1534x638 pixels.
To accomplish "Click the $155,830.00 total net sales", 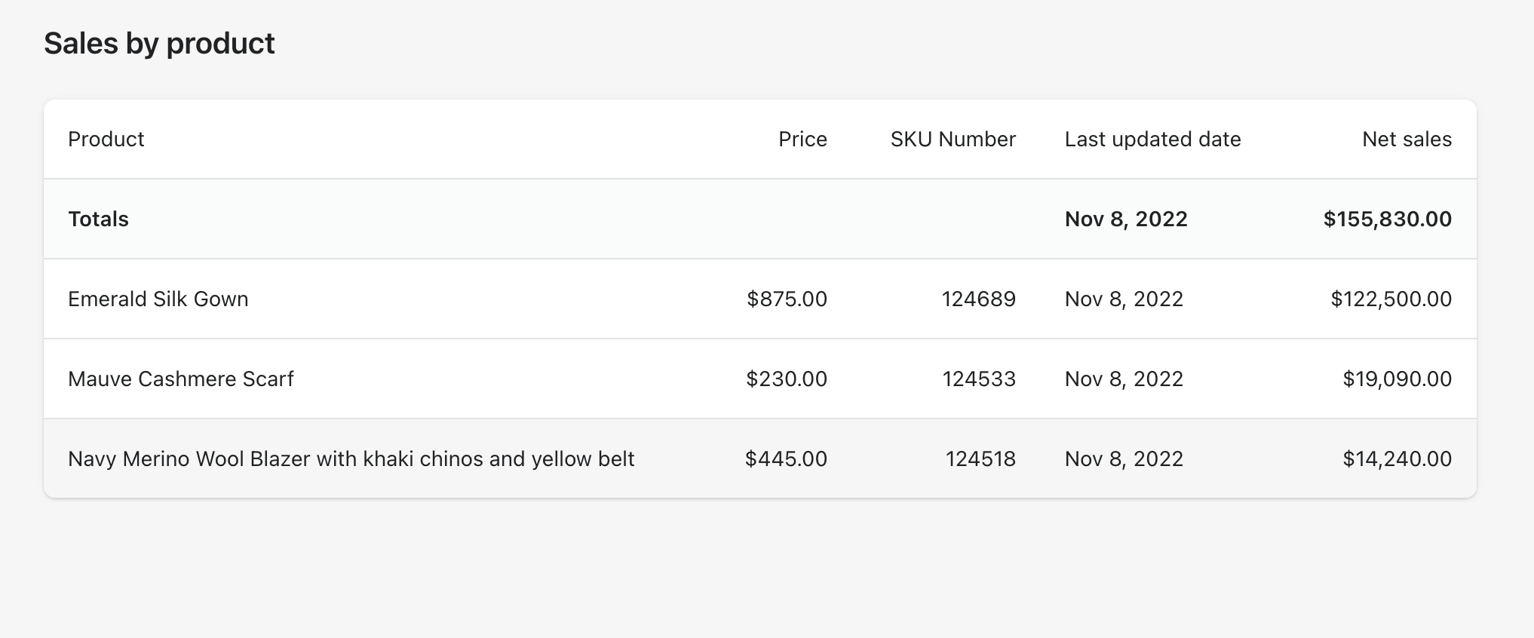I will 1387,219.
